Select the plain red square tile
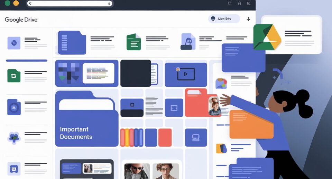This screenshot has width=332, height=179. tap(165, 137)
